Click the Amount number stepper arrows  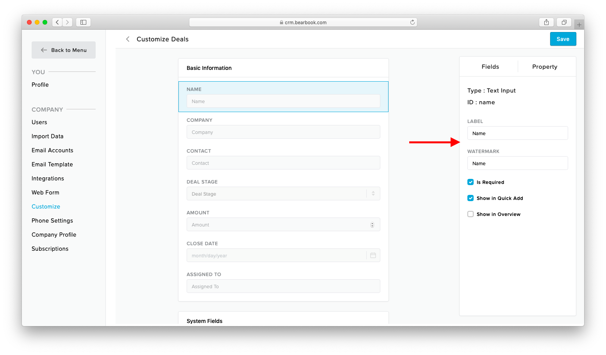(x=372, y=225)
